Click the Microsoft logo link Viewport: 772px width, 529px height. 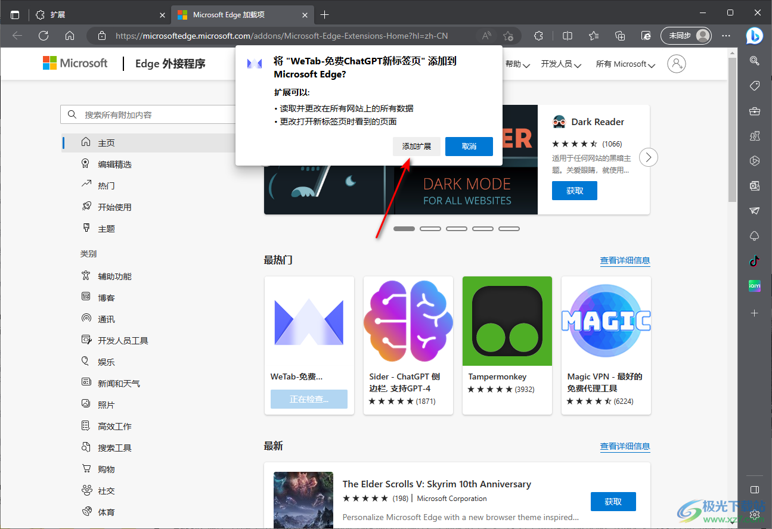(75, 63)
